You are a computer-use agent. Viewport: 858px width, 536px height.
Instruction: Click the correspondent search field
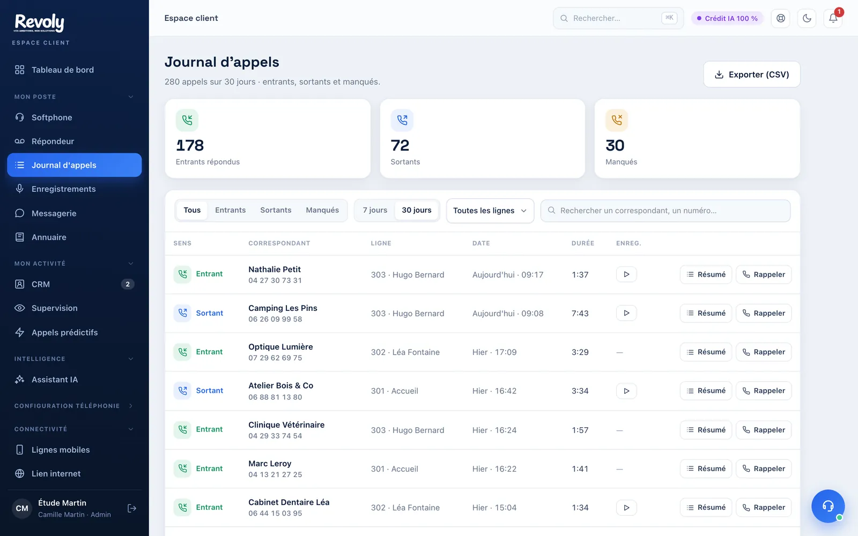tap(665, 211)
